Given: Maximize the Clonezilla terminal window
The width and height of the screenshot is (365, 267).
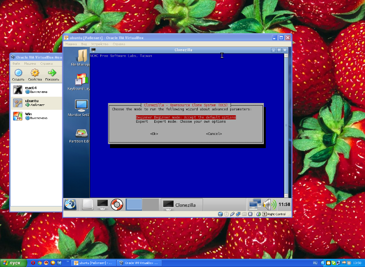Looking at the screenshot, I should coord(279,50).
